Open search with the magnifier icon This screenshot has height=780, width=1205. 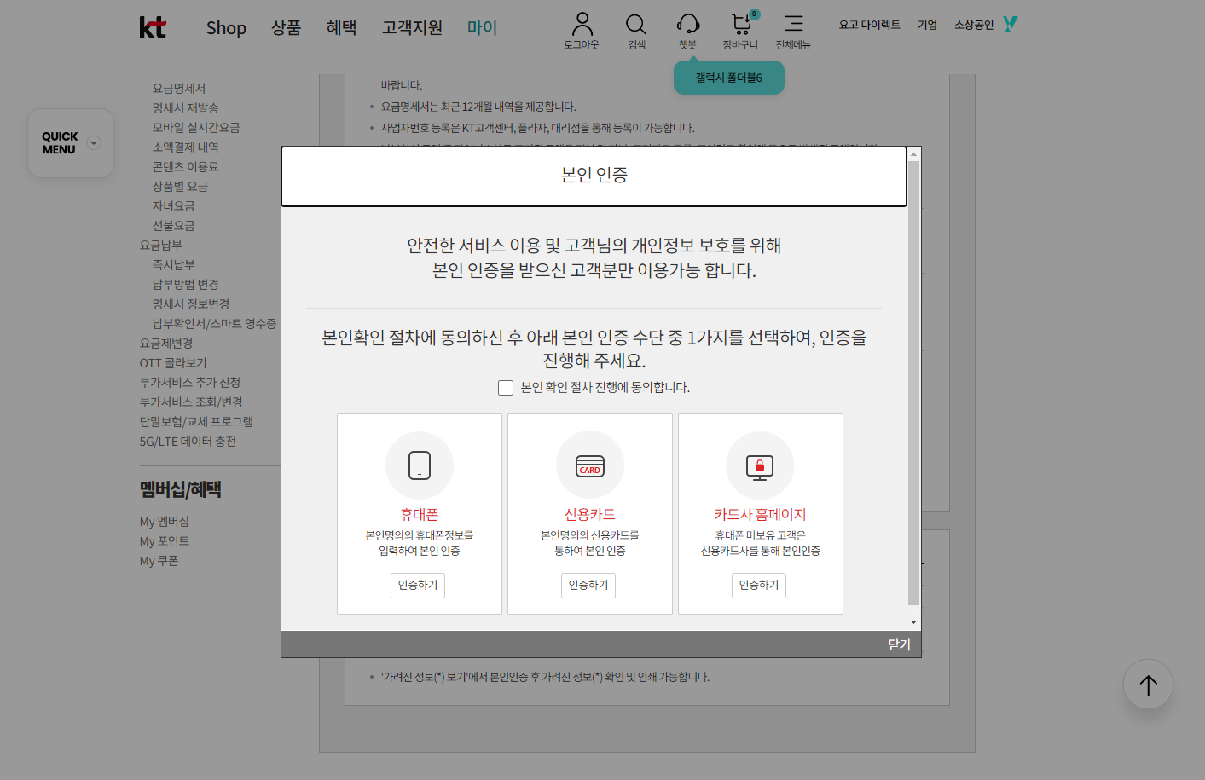(636, 24)
